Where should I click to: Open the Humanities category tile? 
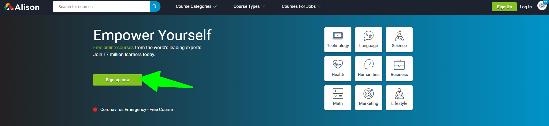tap(369, 69)
